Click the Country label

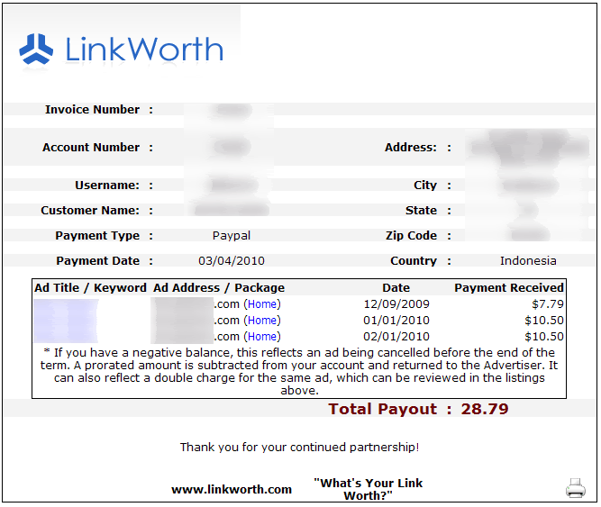tap(414, 261)
